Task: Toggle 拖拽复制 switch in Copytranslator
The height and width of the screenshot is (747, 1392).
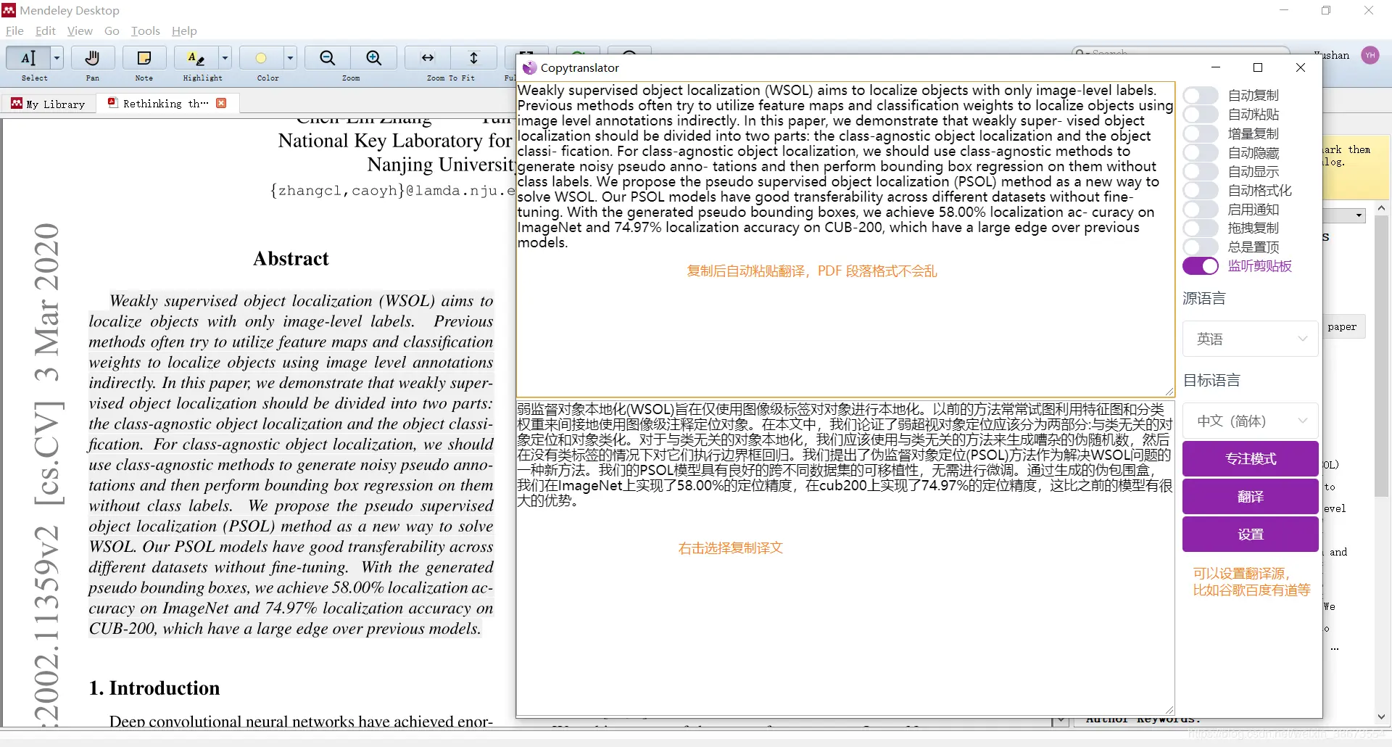Action: coord(1201,228)
